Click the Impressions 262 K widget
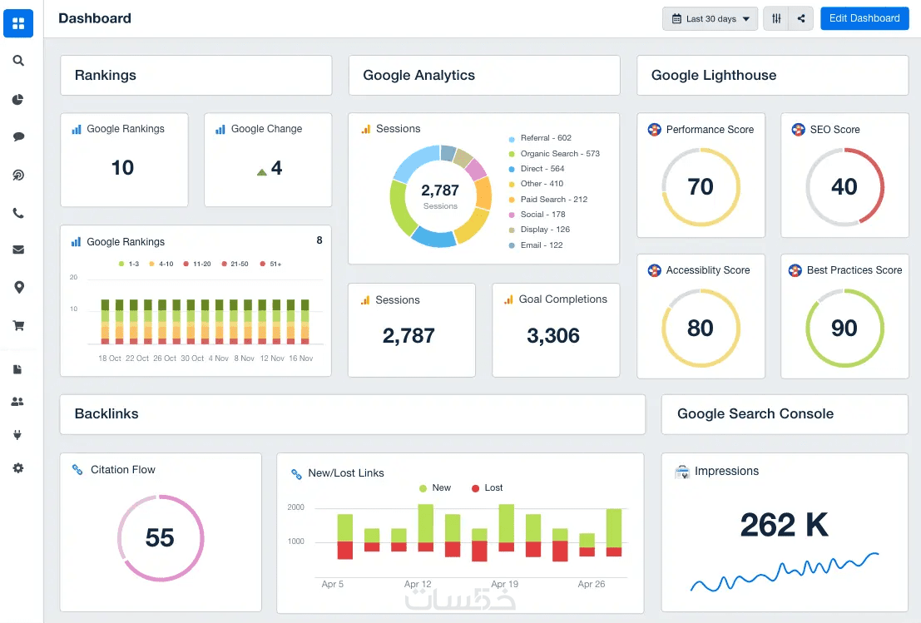 click(x=785, y=532)
